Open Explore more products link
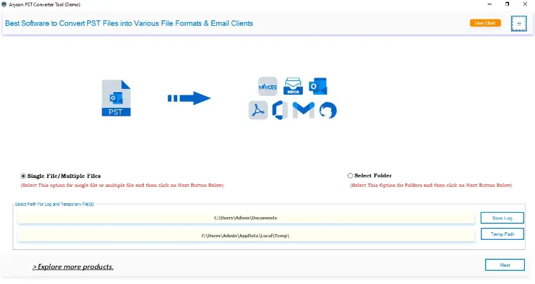Image resolution: width=535 pixels, height=284 pixels. [x=73, y=266]
